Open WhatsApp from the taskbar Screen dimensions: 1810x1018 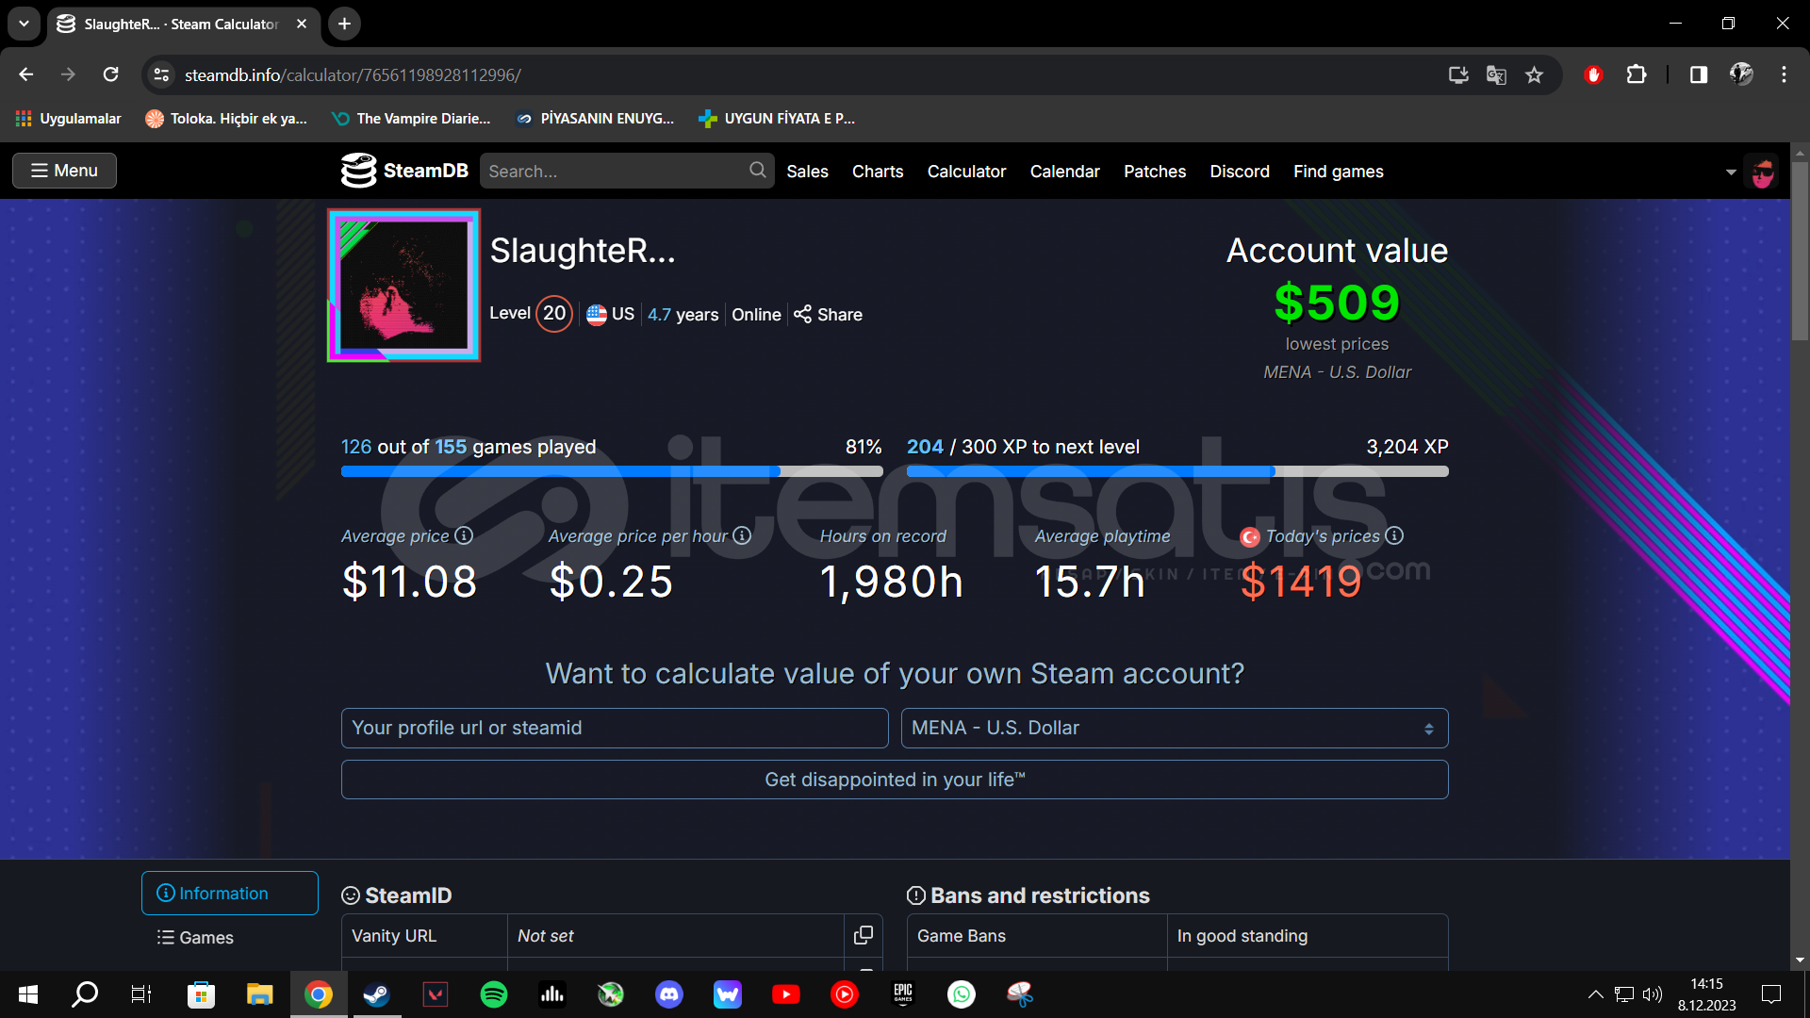[962, 993]
